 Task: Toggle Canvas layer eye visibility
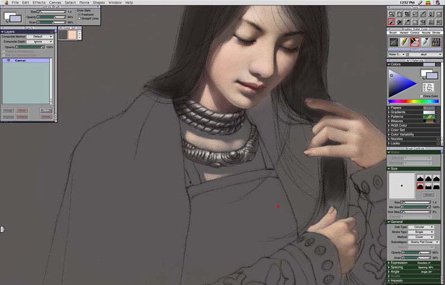[8, 60]
